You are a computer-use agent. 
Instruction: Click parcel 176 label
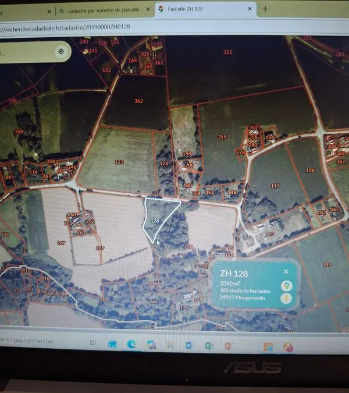coord(33,172)
